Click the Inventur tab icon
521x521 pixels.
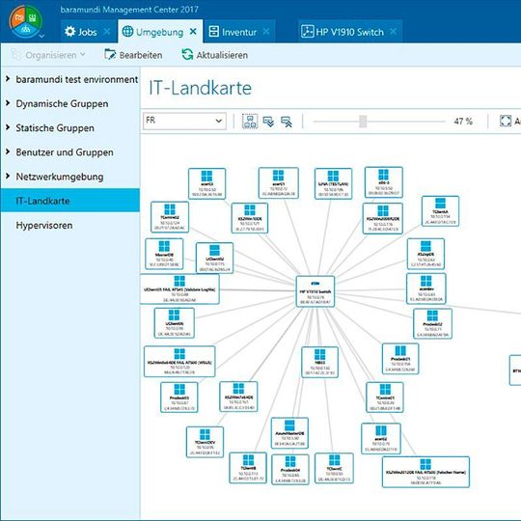(213, 32)
